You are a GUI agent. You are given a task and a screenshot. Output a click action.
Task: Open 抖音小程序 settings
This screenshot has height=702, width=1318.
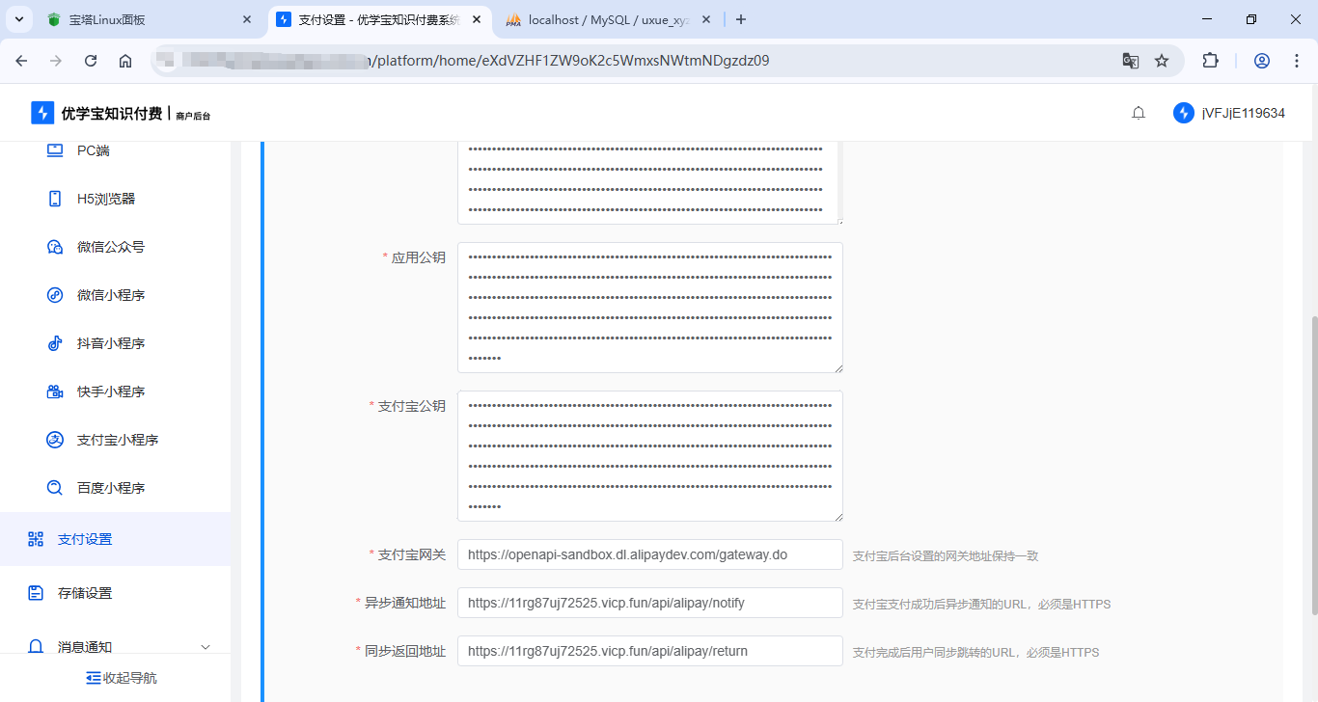coord(110,343)
